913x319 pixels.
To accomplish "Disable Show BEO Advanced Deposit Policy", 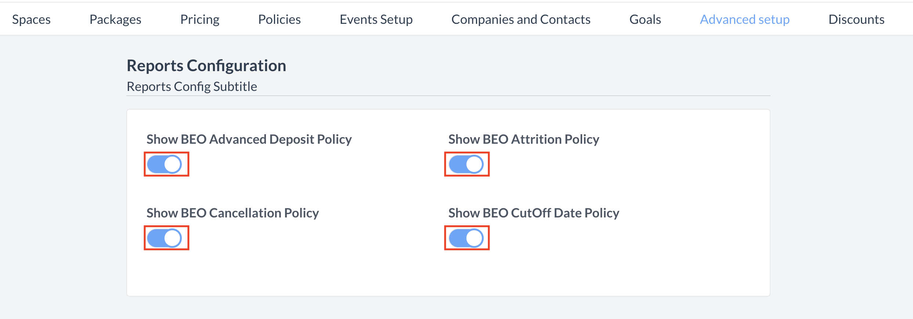I will (x=166, y=164).
